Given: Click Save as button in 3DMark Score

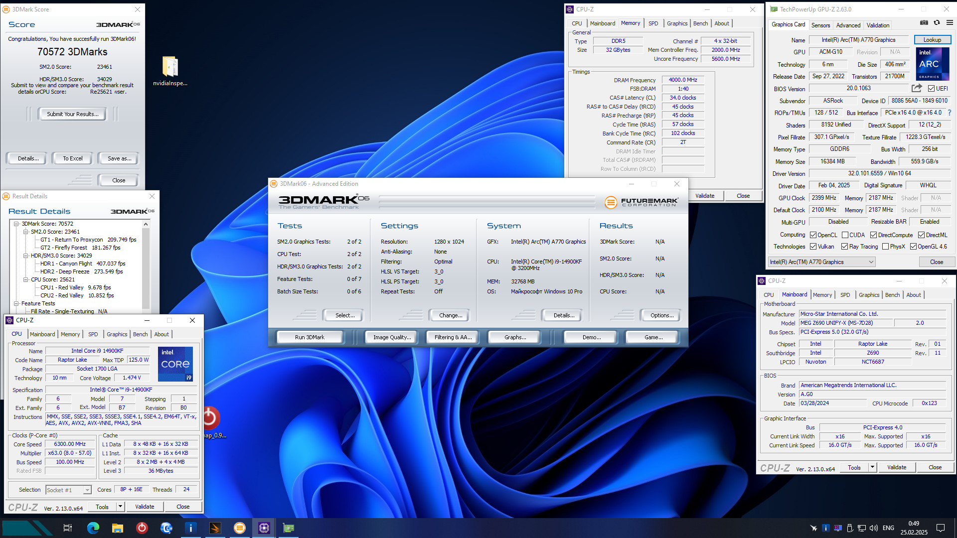Looking at the screenshot, I should coord(120,158).
